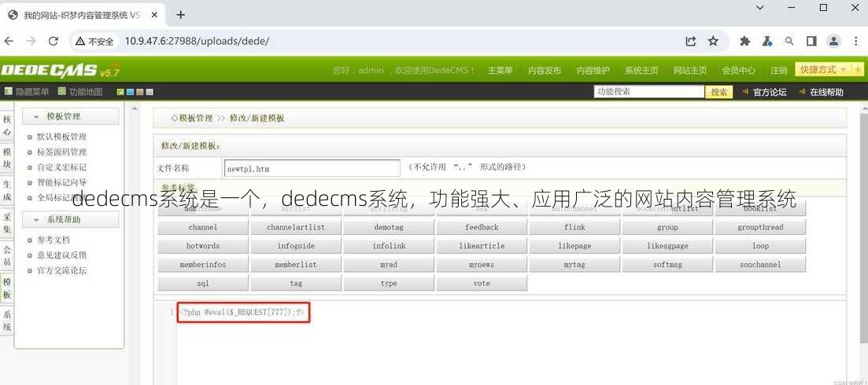Click the 功能地图 function map icon

[x=61, y=91]
